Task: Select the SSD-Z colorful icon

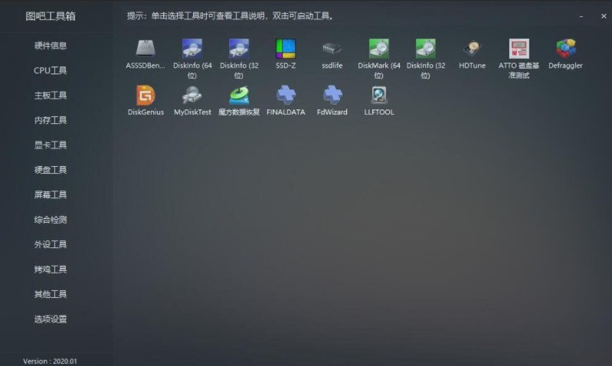Action: pyautogui.click(x=286, y=49)
